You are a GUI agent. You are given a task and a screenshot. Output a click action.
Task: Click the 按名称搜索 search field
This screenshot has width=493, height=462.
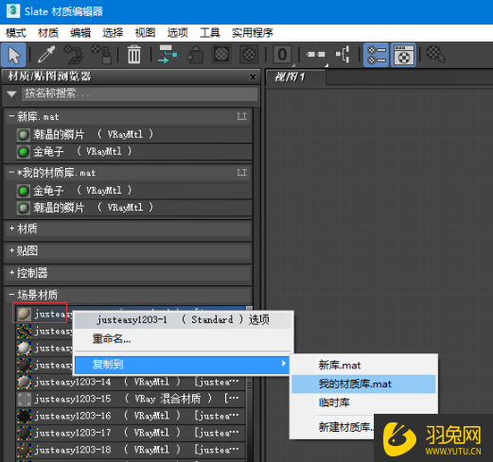(x=139, y=94)
